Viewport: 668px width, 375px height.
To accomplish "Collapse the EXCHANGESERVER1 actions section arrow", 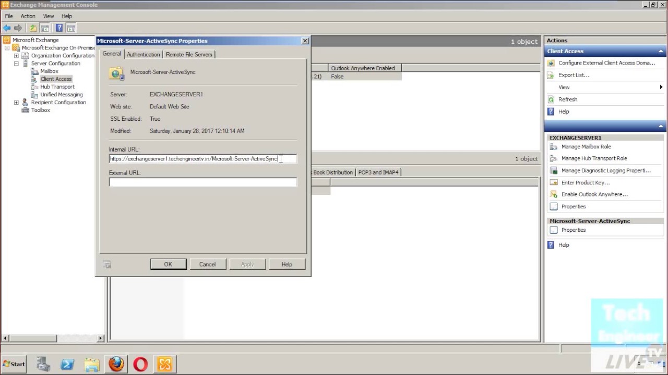I will (661, 126).
